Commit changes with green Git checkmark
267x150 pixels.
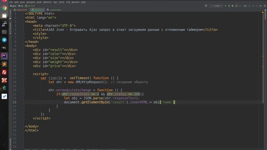253,6
